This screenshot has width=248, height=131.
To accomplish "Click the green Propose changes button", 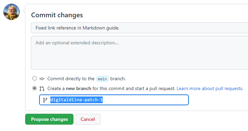I will point(49,119).
